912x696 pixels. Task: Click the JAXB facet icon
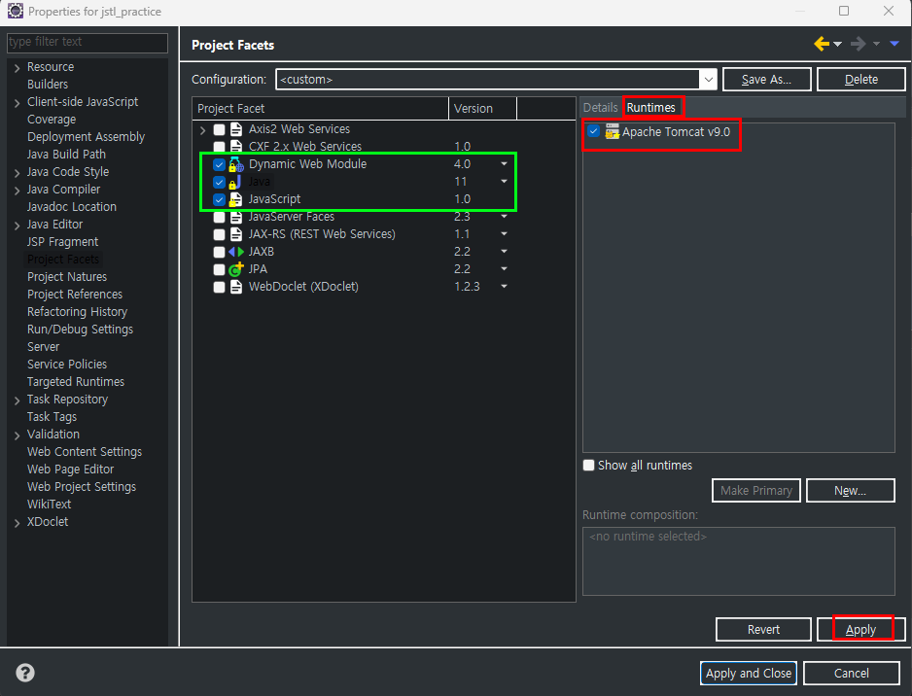click(x=235, y=252)
